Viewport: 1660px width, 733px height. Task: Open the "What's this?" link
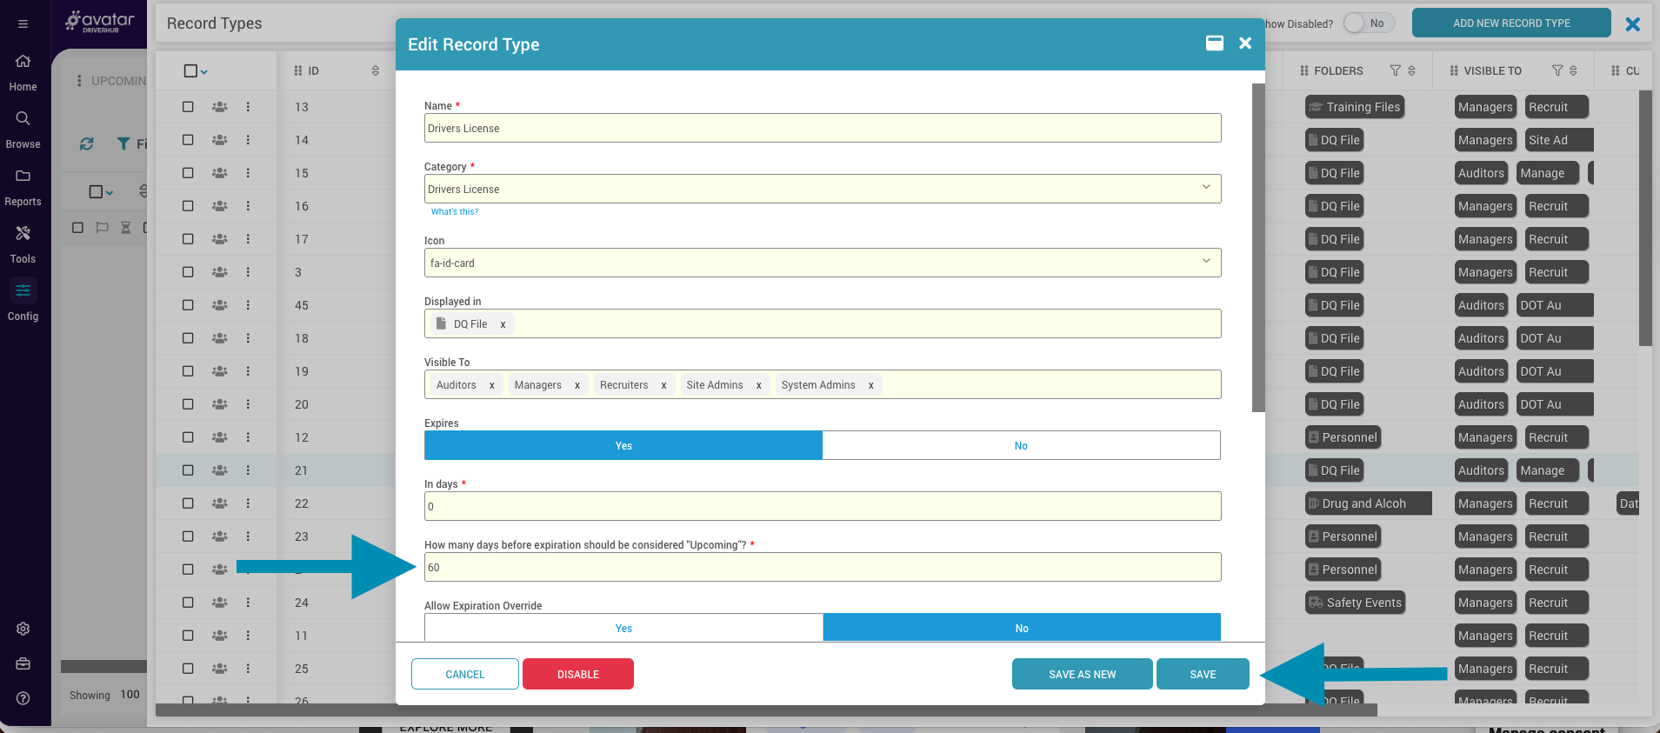(454, 212)
